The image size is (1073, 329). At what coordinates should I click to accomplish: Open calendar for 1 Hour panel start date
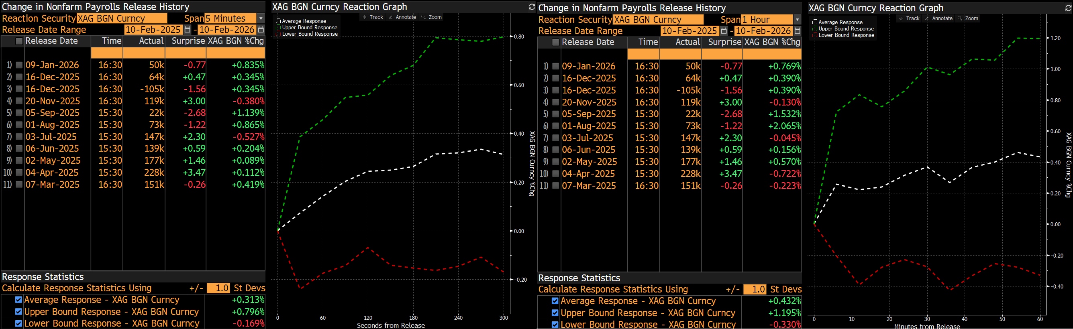[x=724, y=31]
